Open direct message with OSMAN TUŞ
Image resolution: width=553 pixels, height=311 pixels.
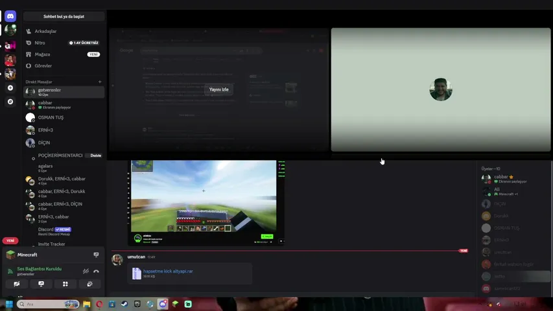(64, 117)
